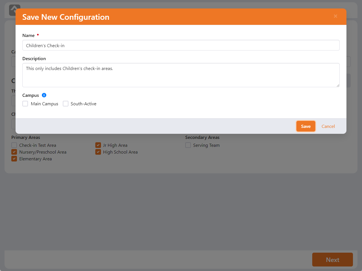Toggle Check-in Test Area checkbox

[14, 145]
